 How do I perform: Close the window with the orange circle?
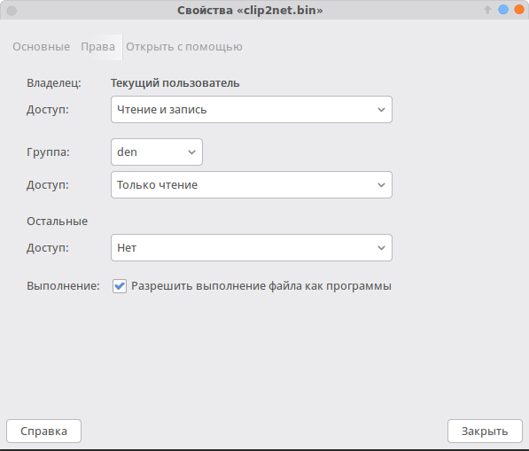519,10
